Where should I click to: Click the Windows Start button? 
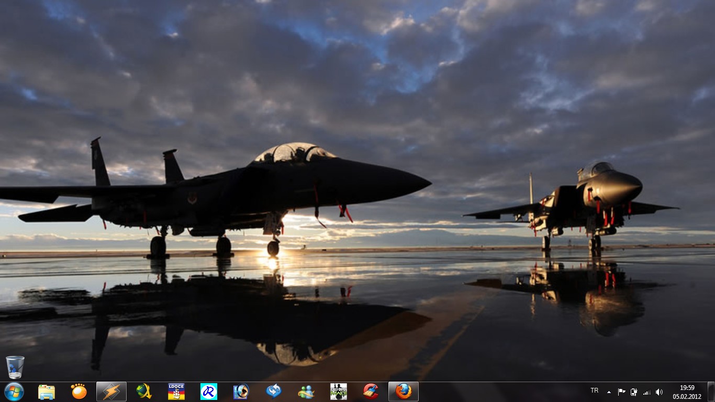14,392
